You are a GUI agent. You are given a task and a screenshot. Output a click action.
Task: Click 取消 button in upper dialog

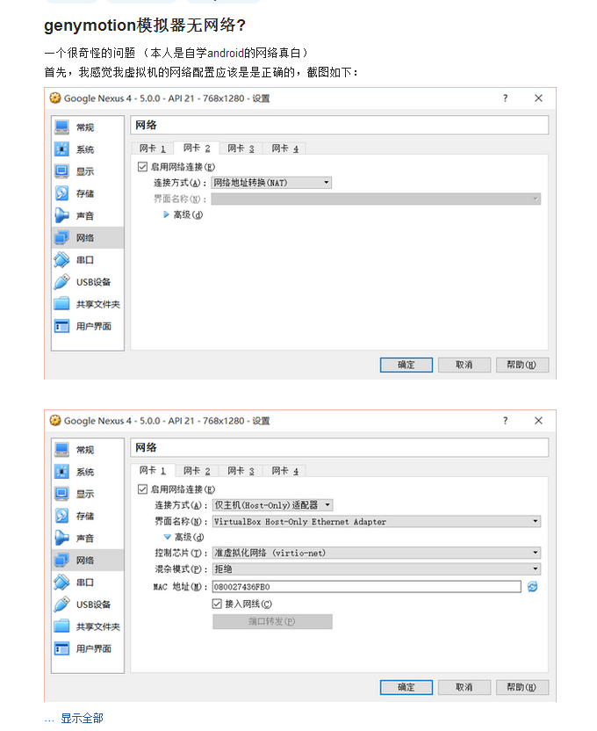[464, 365]
